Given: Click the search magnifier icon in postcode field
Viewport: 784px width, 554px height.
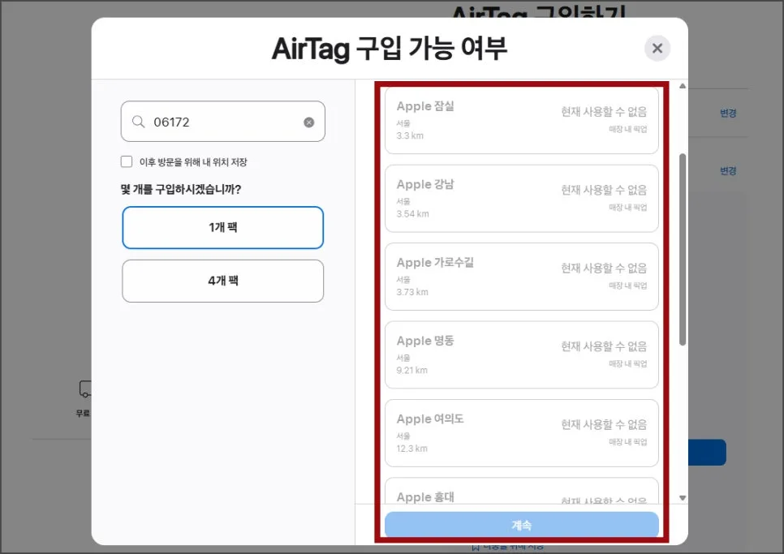Looking at the screenshot, I should coord(139,122).
